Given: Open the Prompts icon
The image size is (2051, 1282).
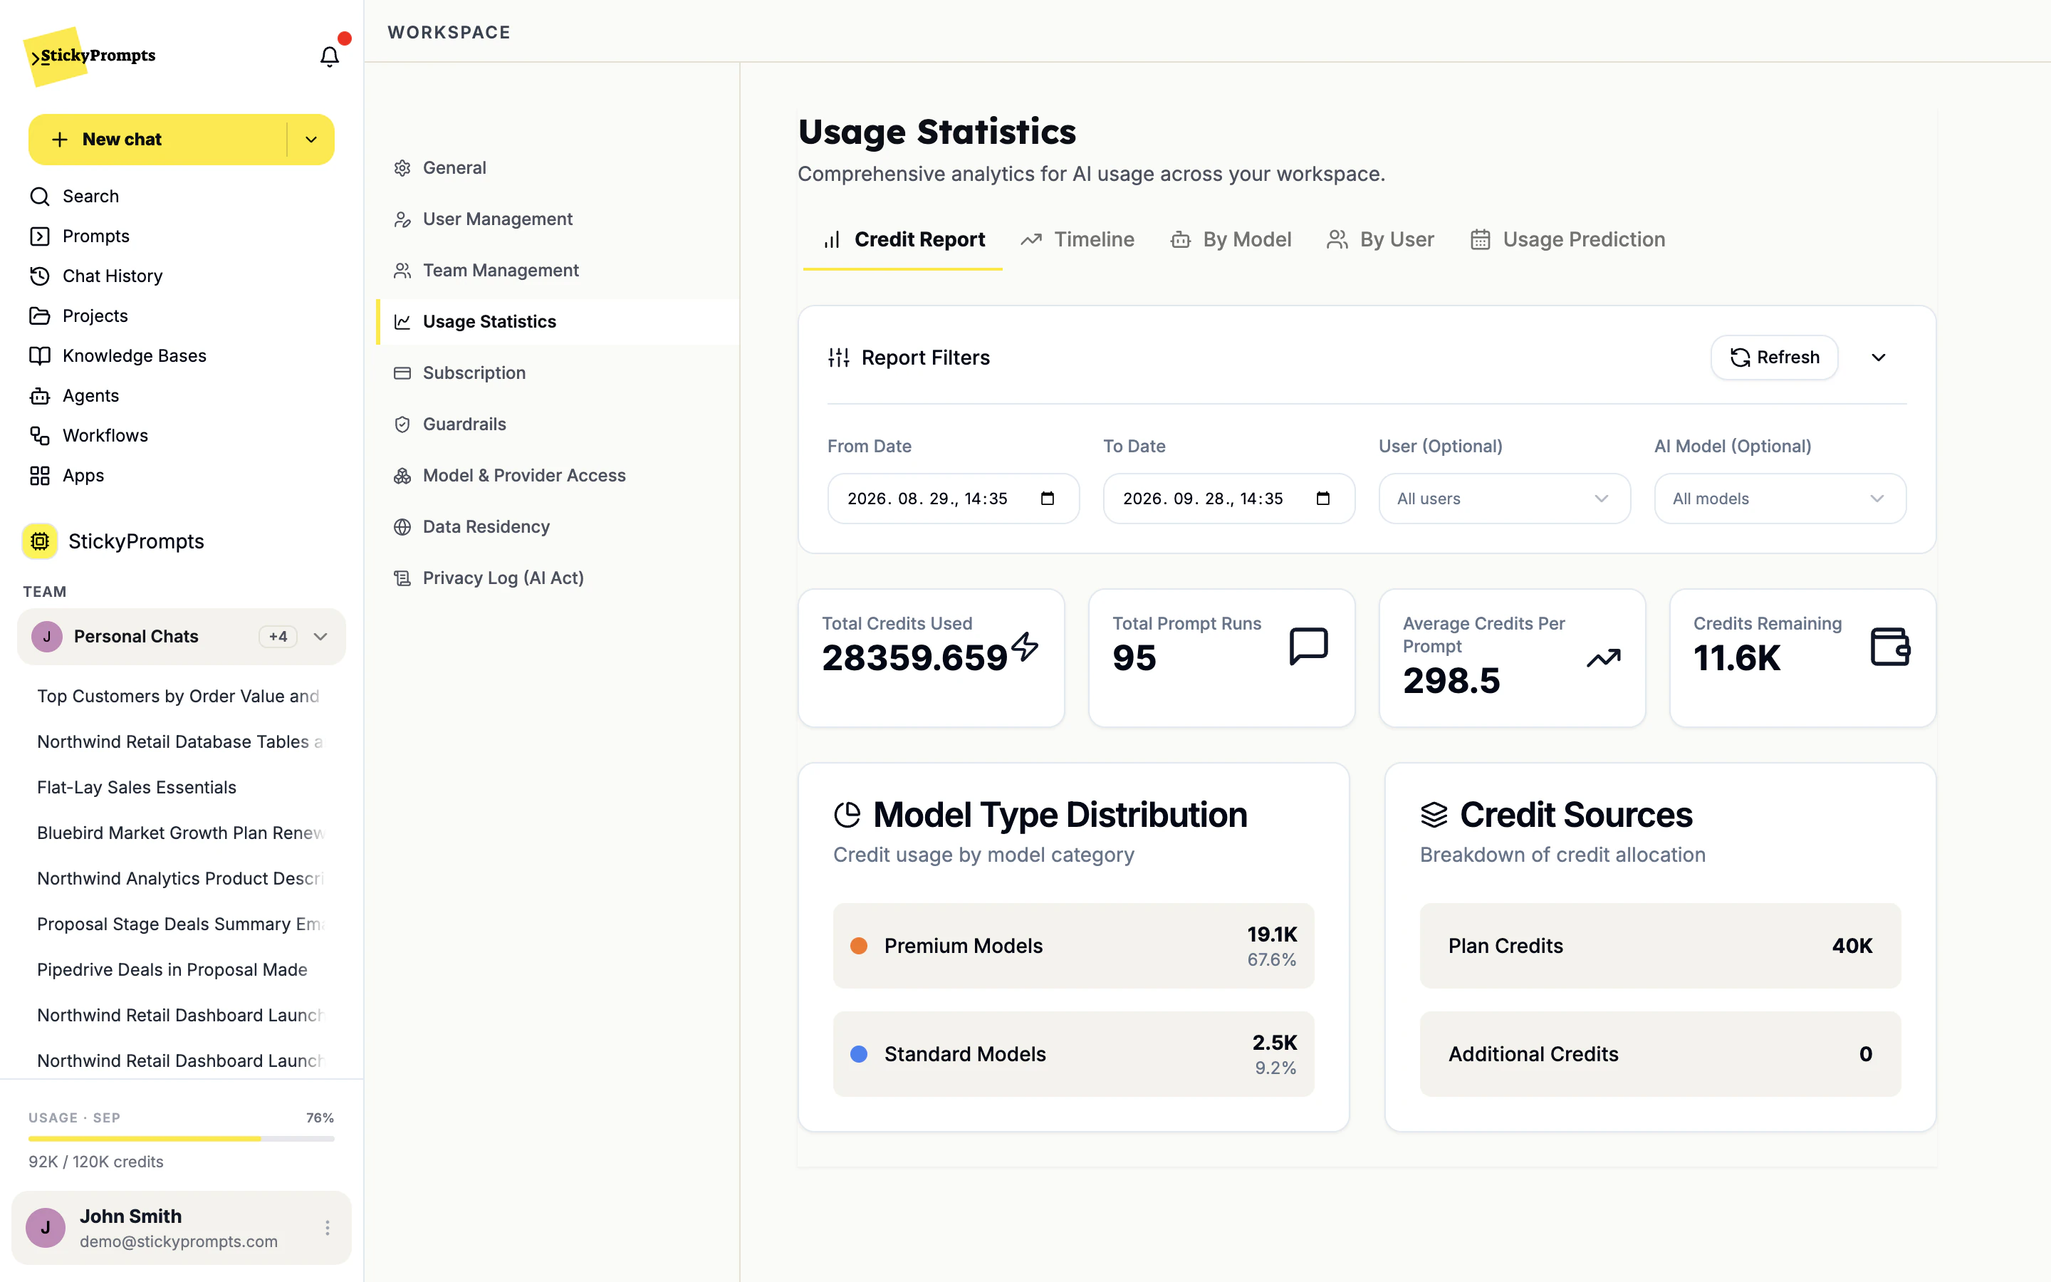Looking at the screenshot, I should click(40, 236).
